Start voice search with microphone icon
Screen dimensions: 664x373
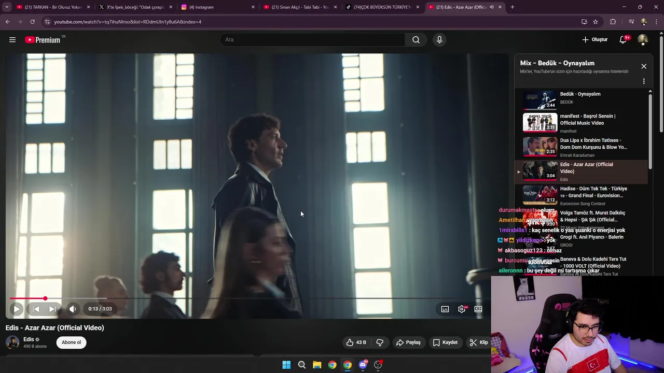439,40
